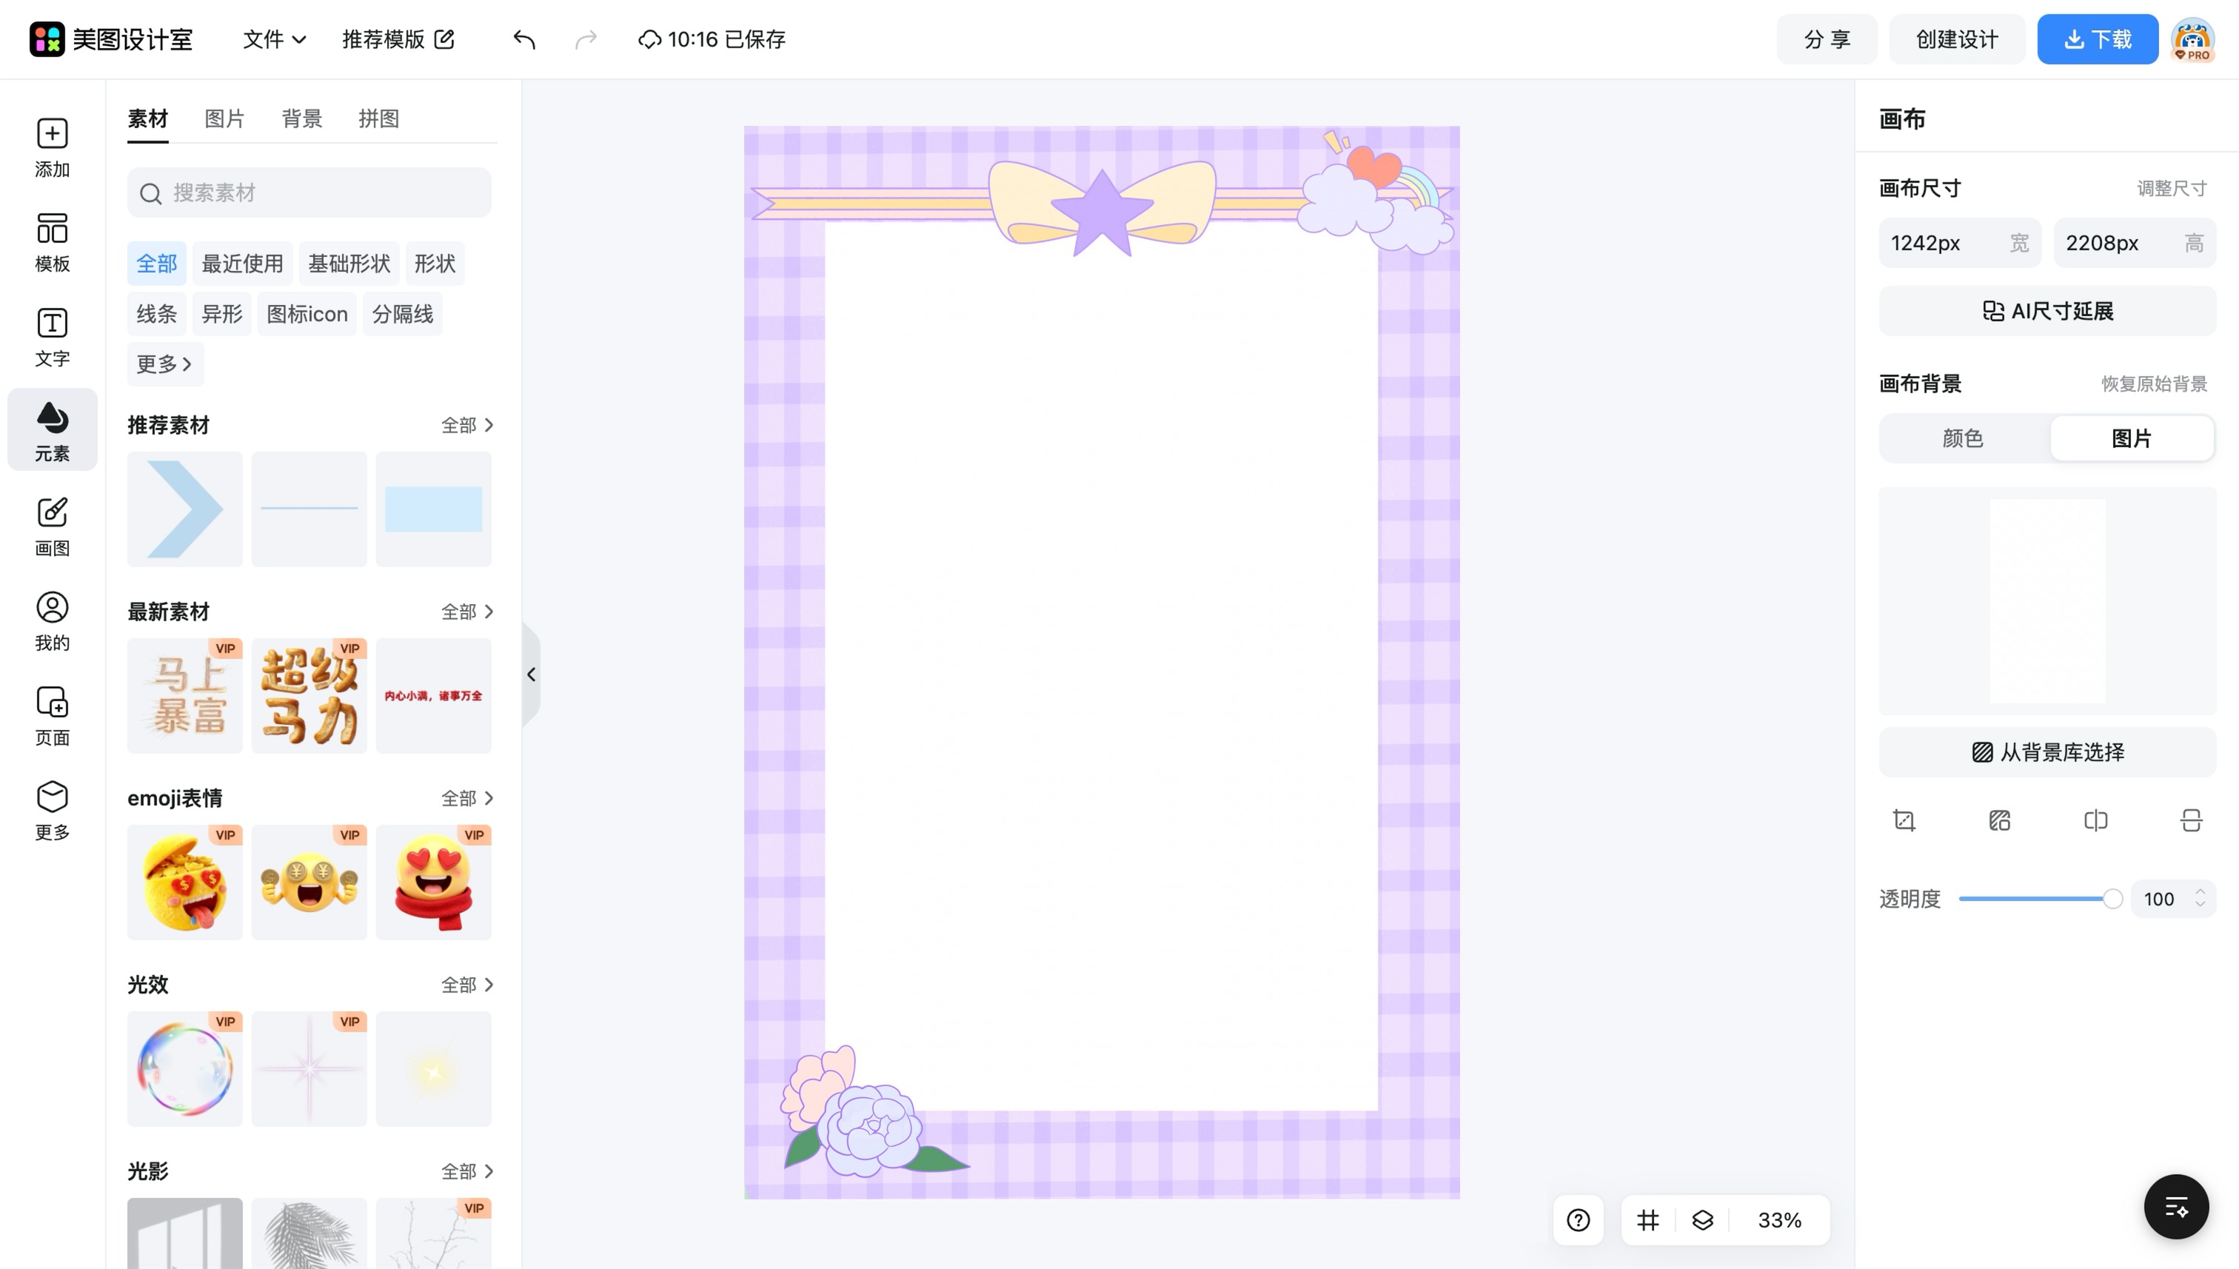Click the crop background image icon
The image size is (2239, 1269).
(x=1904, y=820)
